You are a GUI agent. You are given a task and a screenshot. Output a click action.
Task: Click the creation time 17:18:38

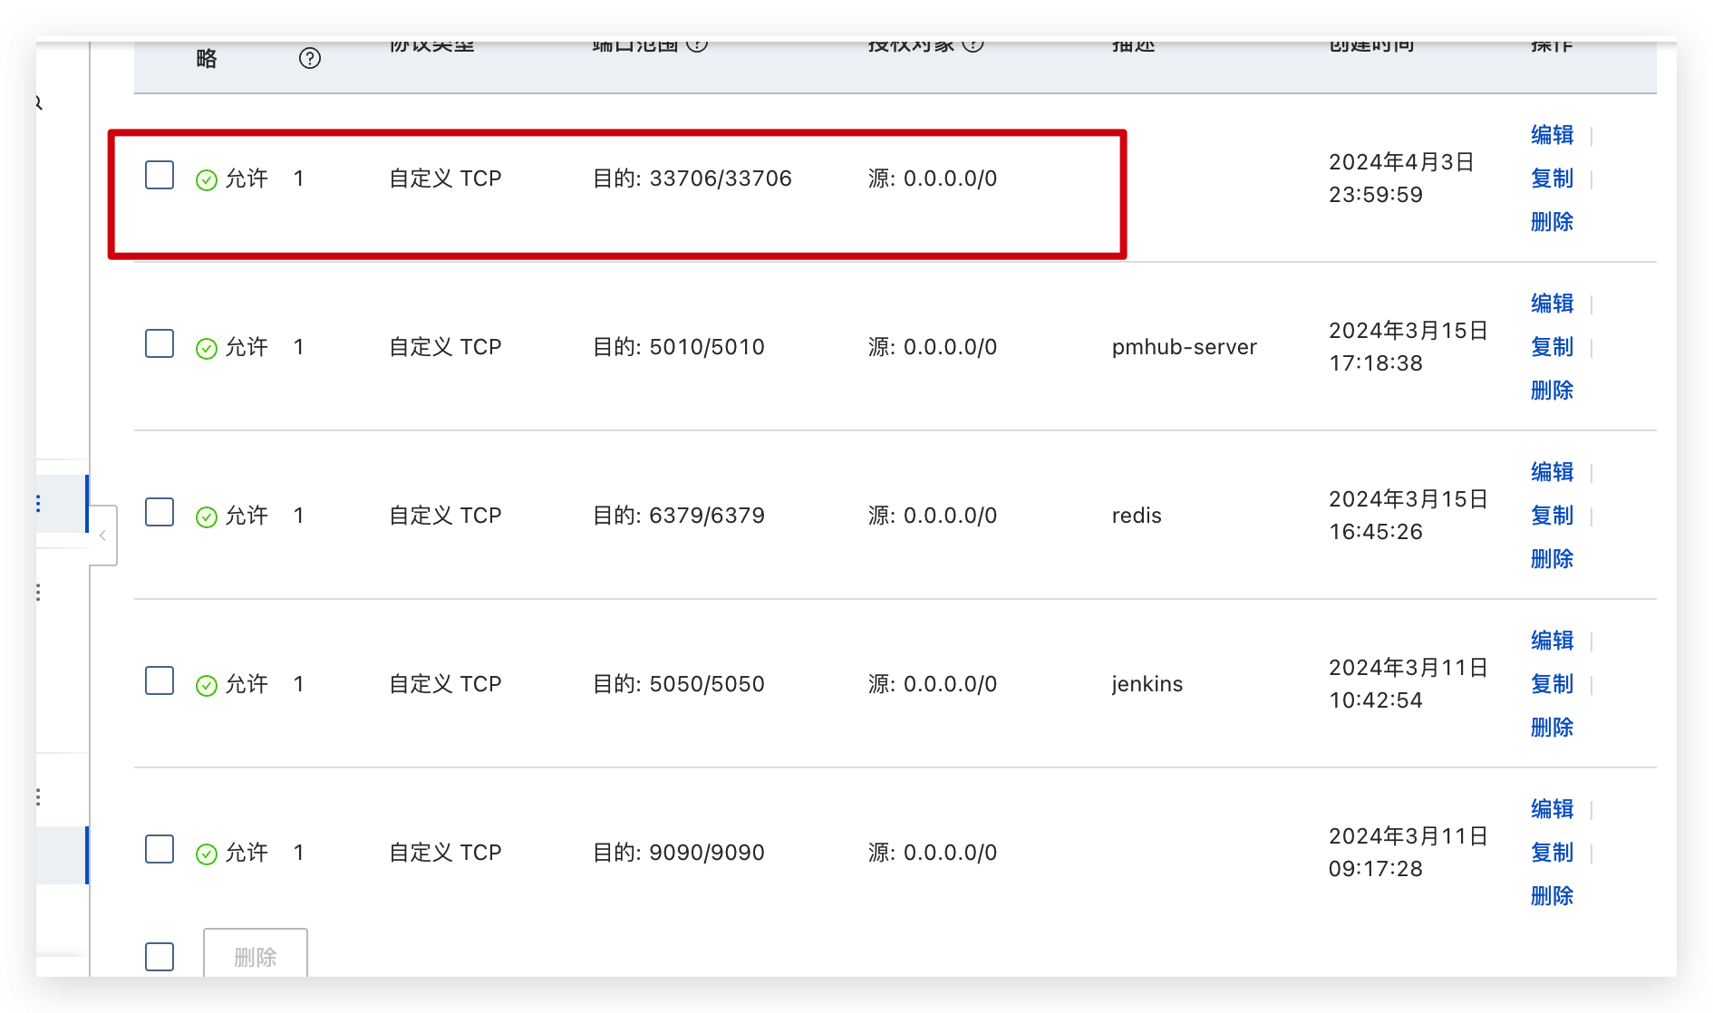click(x=1376, y=363)
